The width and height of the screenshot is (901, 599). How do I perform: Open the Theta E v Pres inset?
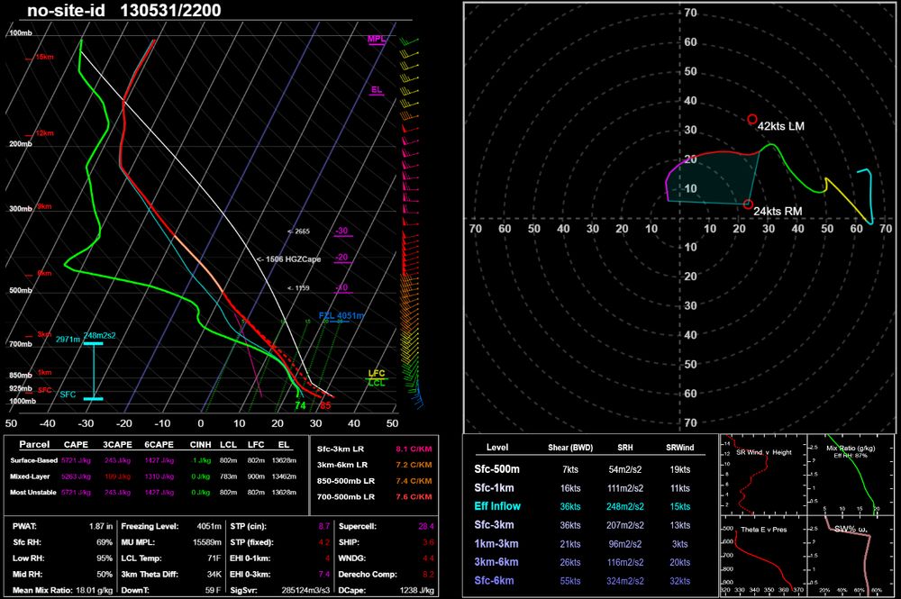763,556
